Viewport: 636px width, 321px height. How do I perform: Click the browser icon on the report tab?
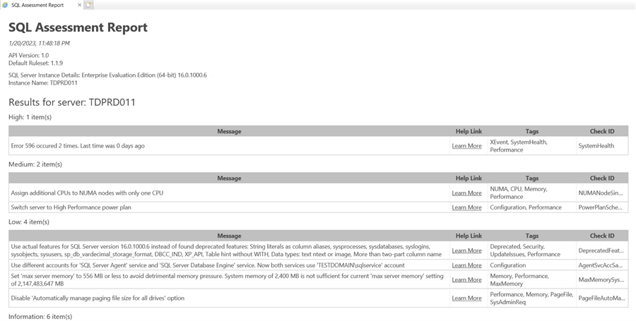pos(5,5)
